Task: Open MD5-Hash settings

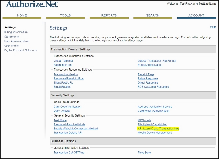Action: (144, 120)
